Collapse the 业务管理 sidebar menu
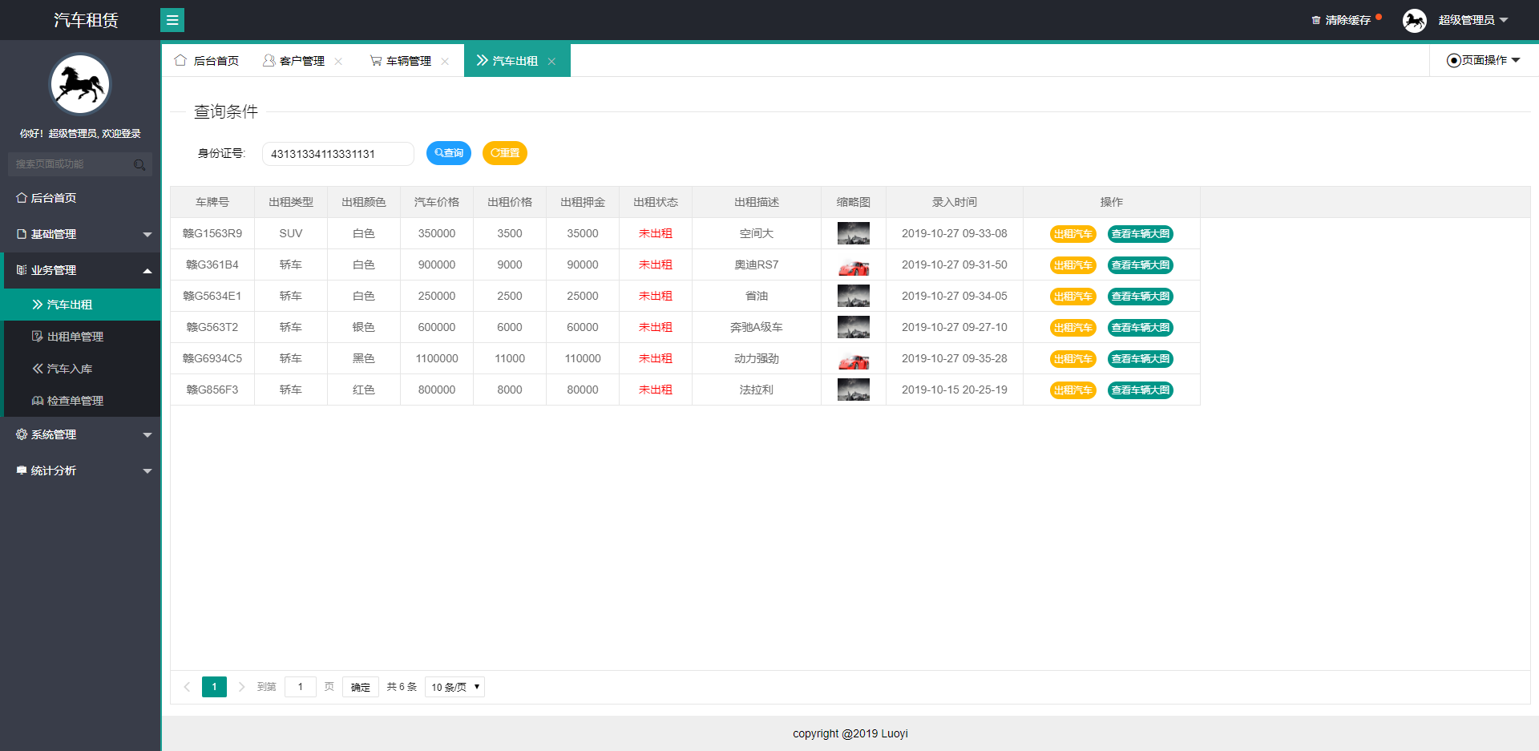 coord(80,270)
